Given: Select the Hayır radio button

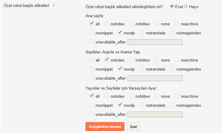Looking at the screenshot, I should 186,6.
